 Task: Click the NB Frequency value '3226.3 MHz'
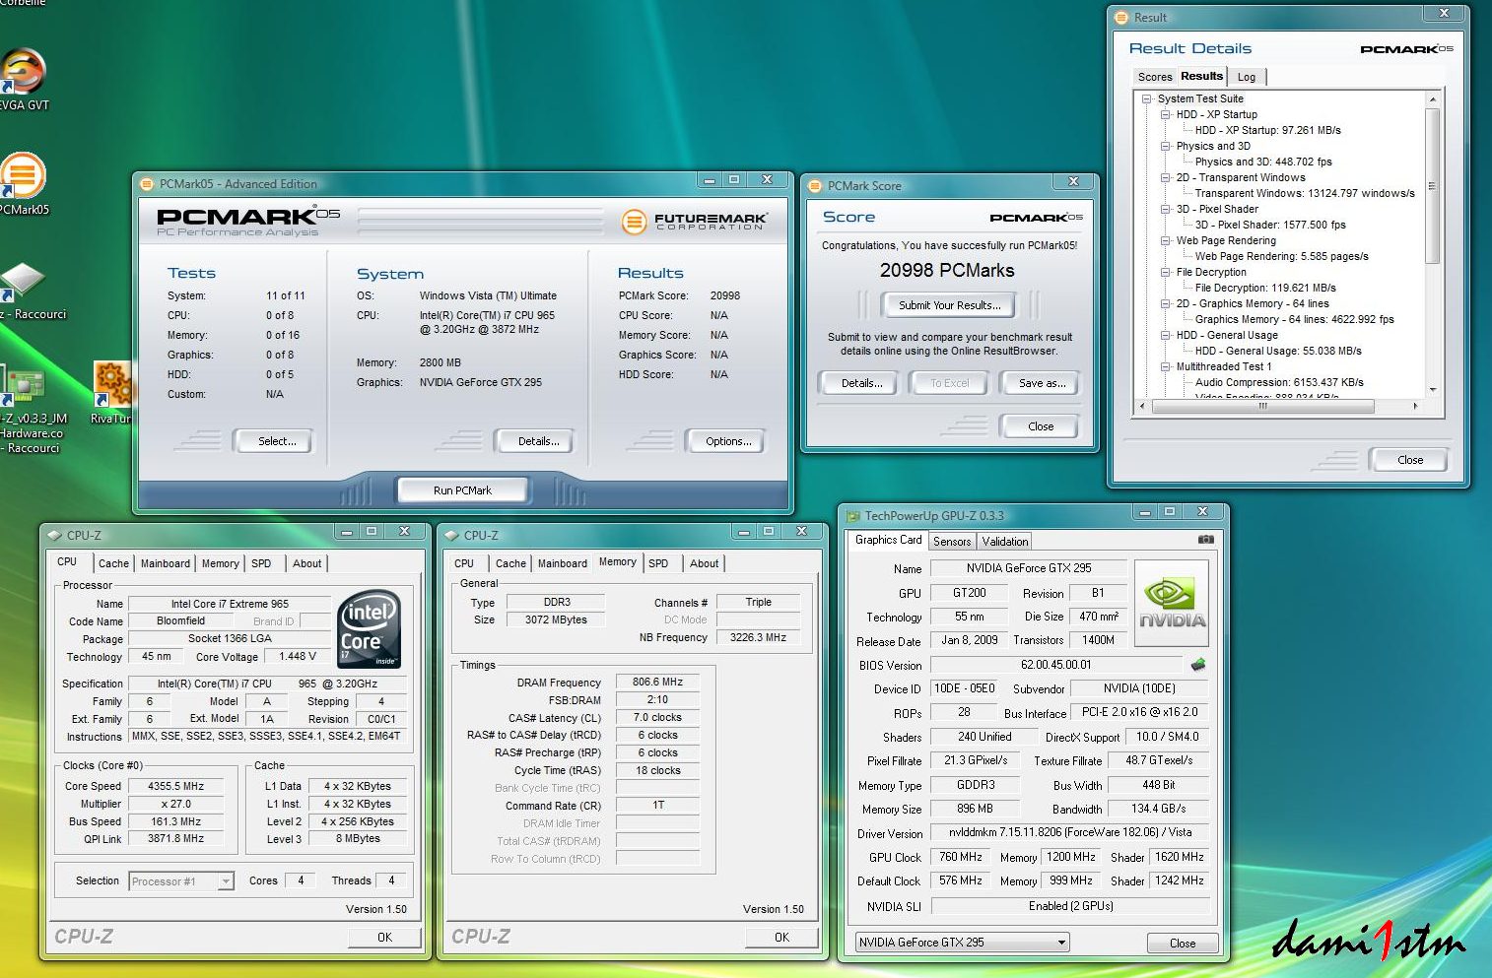pos(758,637)
